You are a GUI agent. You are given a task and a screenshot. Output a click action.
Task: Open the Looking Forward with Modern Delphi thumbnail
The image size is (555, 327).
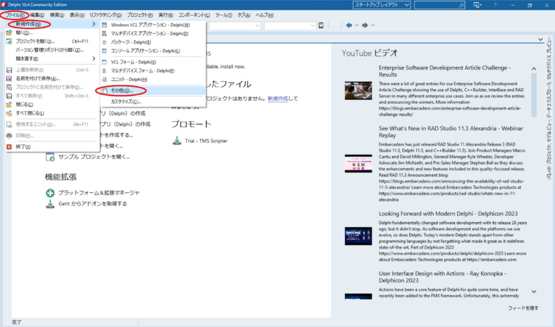(358, 236)
